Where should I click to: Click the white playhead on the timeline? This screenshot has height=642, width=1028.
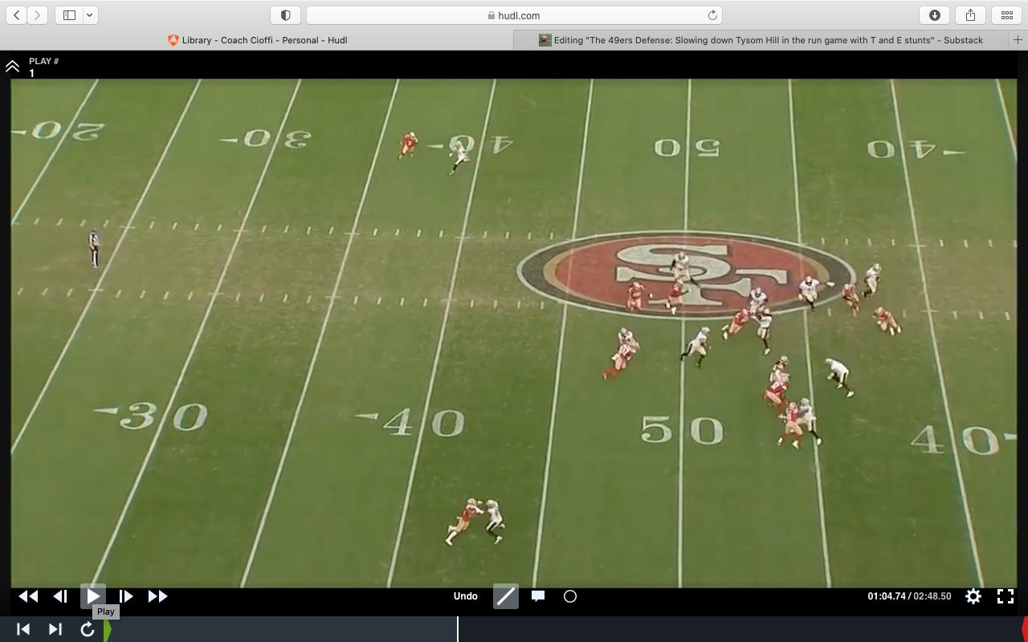click(458, 629)
